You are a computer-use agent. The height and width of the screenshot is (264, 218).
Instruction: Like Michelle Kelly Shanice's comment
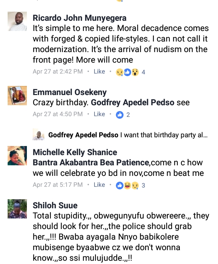tap(99, 185)
